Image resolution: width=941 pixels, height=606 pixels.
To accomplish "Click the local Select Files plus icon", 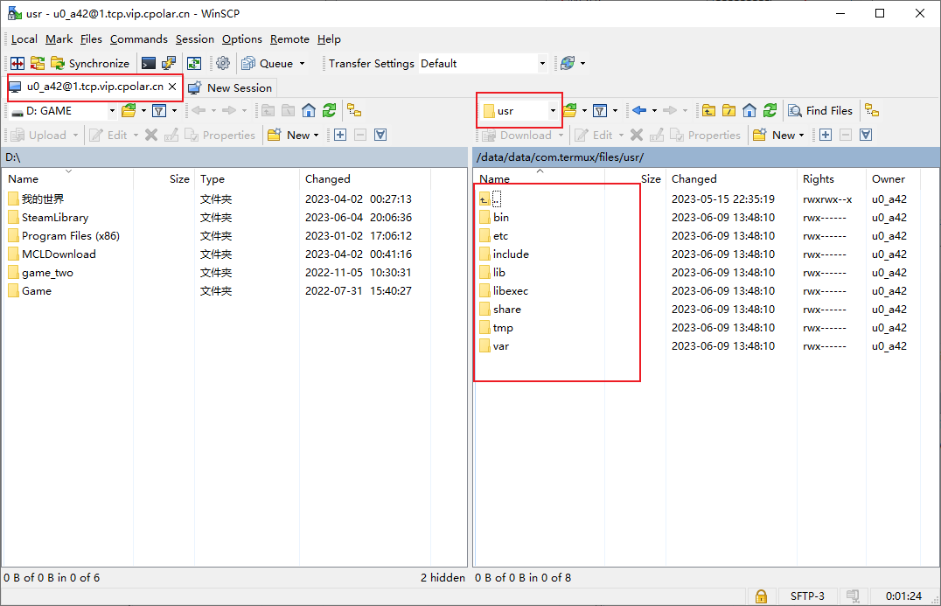I will coord(340,135).
